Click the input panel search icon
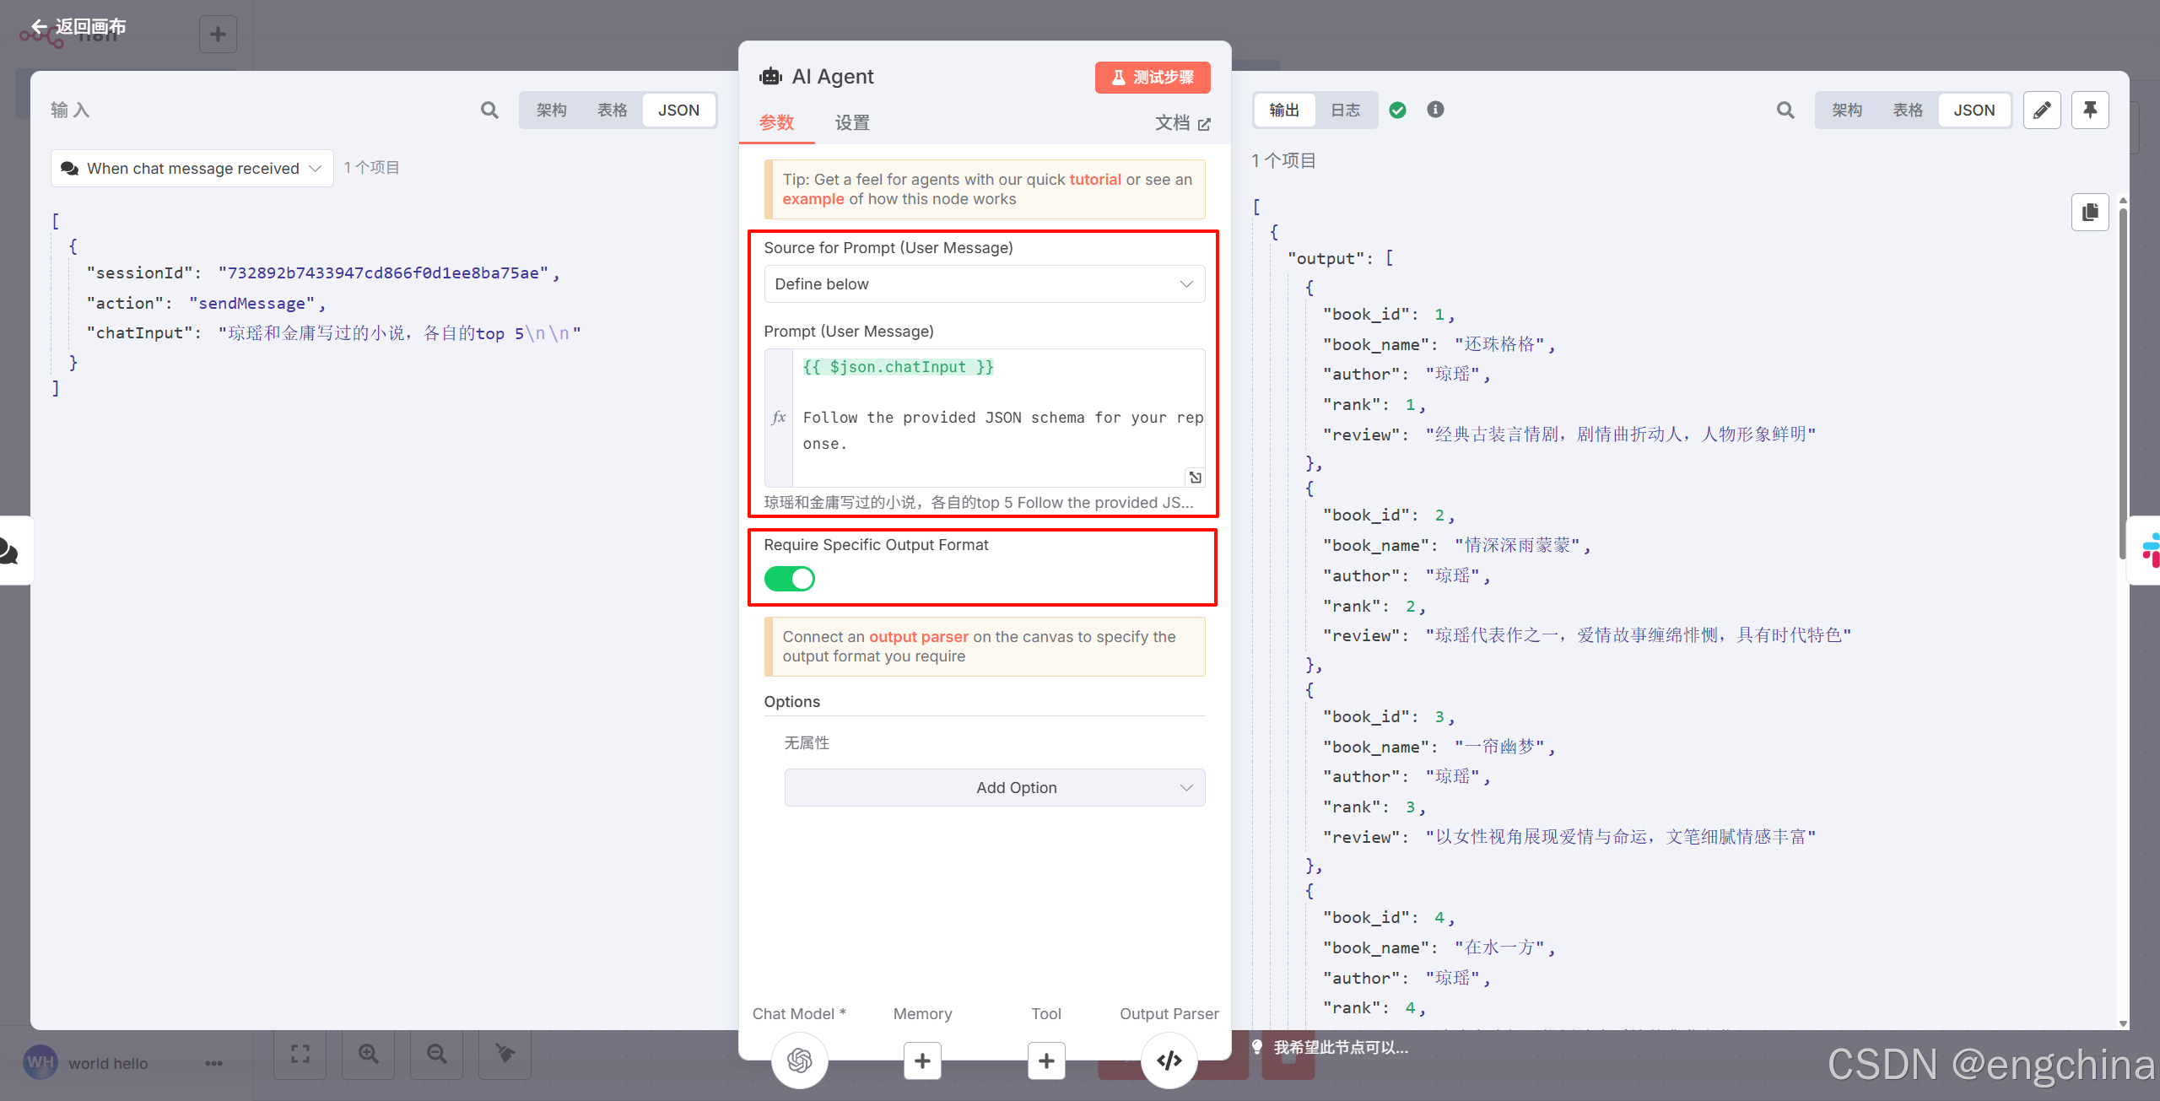Screen dimensions: 2160x1101 click(x=489, y=110)
